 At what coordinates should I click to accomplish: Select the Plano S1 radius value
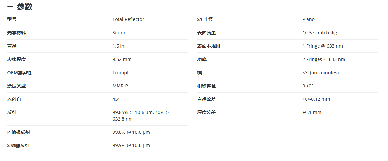click(x=308, y=19)
